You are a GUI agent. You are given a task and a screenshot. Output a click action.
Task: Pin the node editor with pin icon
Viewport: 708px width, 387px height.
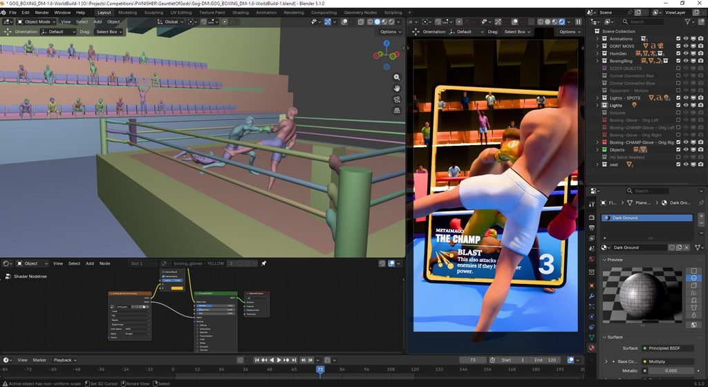(x=263, y=263)
